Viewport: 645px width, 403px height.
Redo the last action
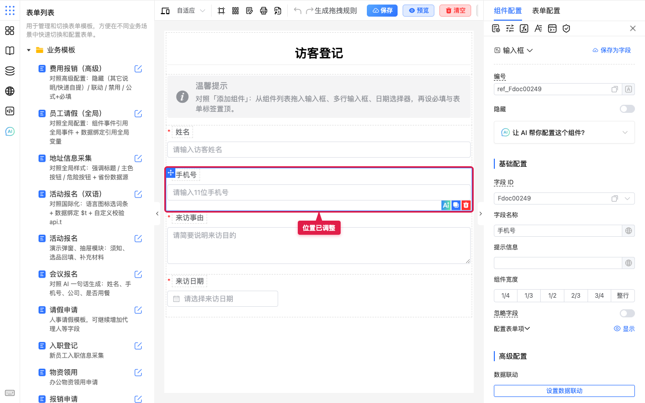tap(309, 11)
